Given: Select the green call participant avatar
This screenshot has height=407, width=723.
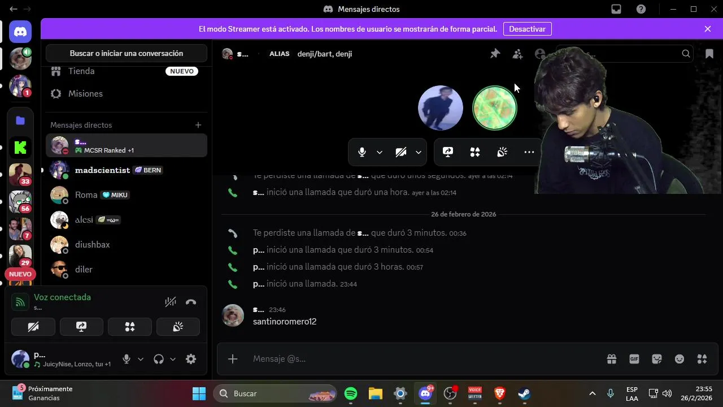Looking at the screenshot, I should [x=495, y=108].
